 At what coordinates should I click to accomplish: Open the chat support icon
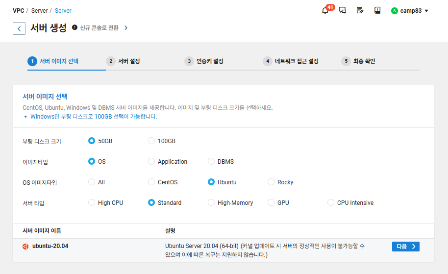tap(343, 11)
